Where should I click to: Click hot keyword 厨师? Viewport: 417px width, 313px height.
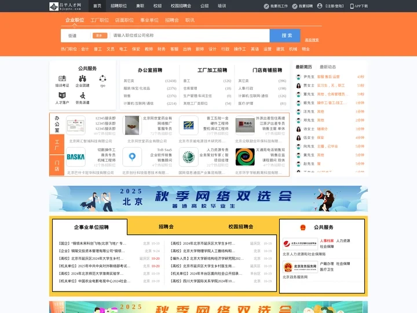click(x=200, y=49)
